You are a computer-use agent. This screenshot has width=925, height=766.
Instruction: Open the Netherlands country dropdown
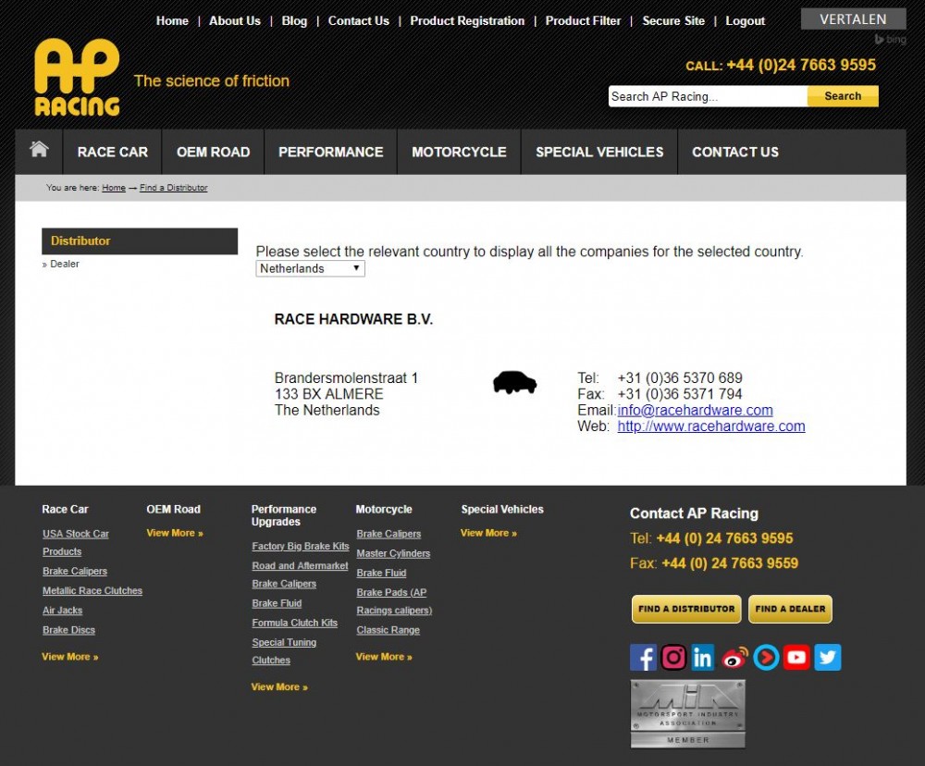pyautogui.click(x=310, y=268)
